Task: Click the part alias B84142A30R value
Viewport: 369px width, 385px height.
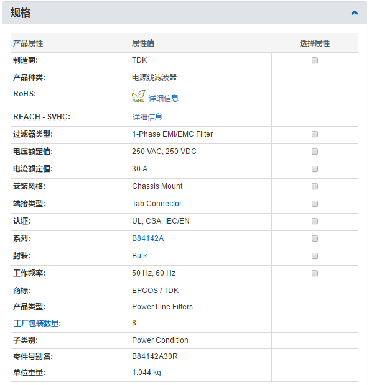Action: click(x=155, y=356)
